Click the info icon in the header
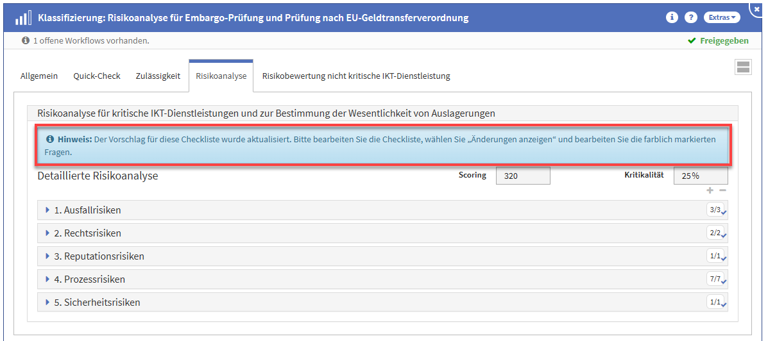Viewport: 768px width, 341px height. 672,17
